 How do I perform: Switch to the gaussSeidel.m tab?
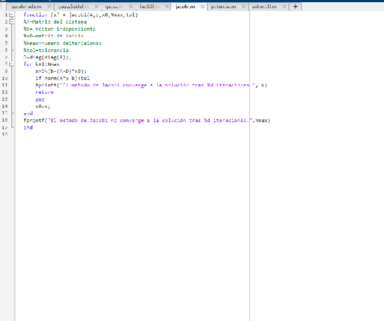73,7
